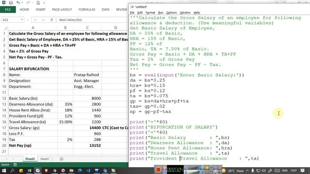Click the microphone tray icon
The height and width of the screenshot is (174, 310).
click(252, 171)
